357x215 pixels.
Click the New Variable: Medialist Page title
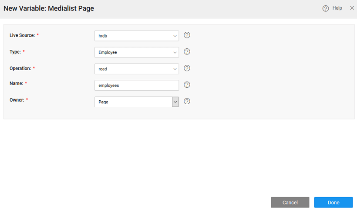coord(49,8)
